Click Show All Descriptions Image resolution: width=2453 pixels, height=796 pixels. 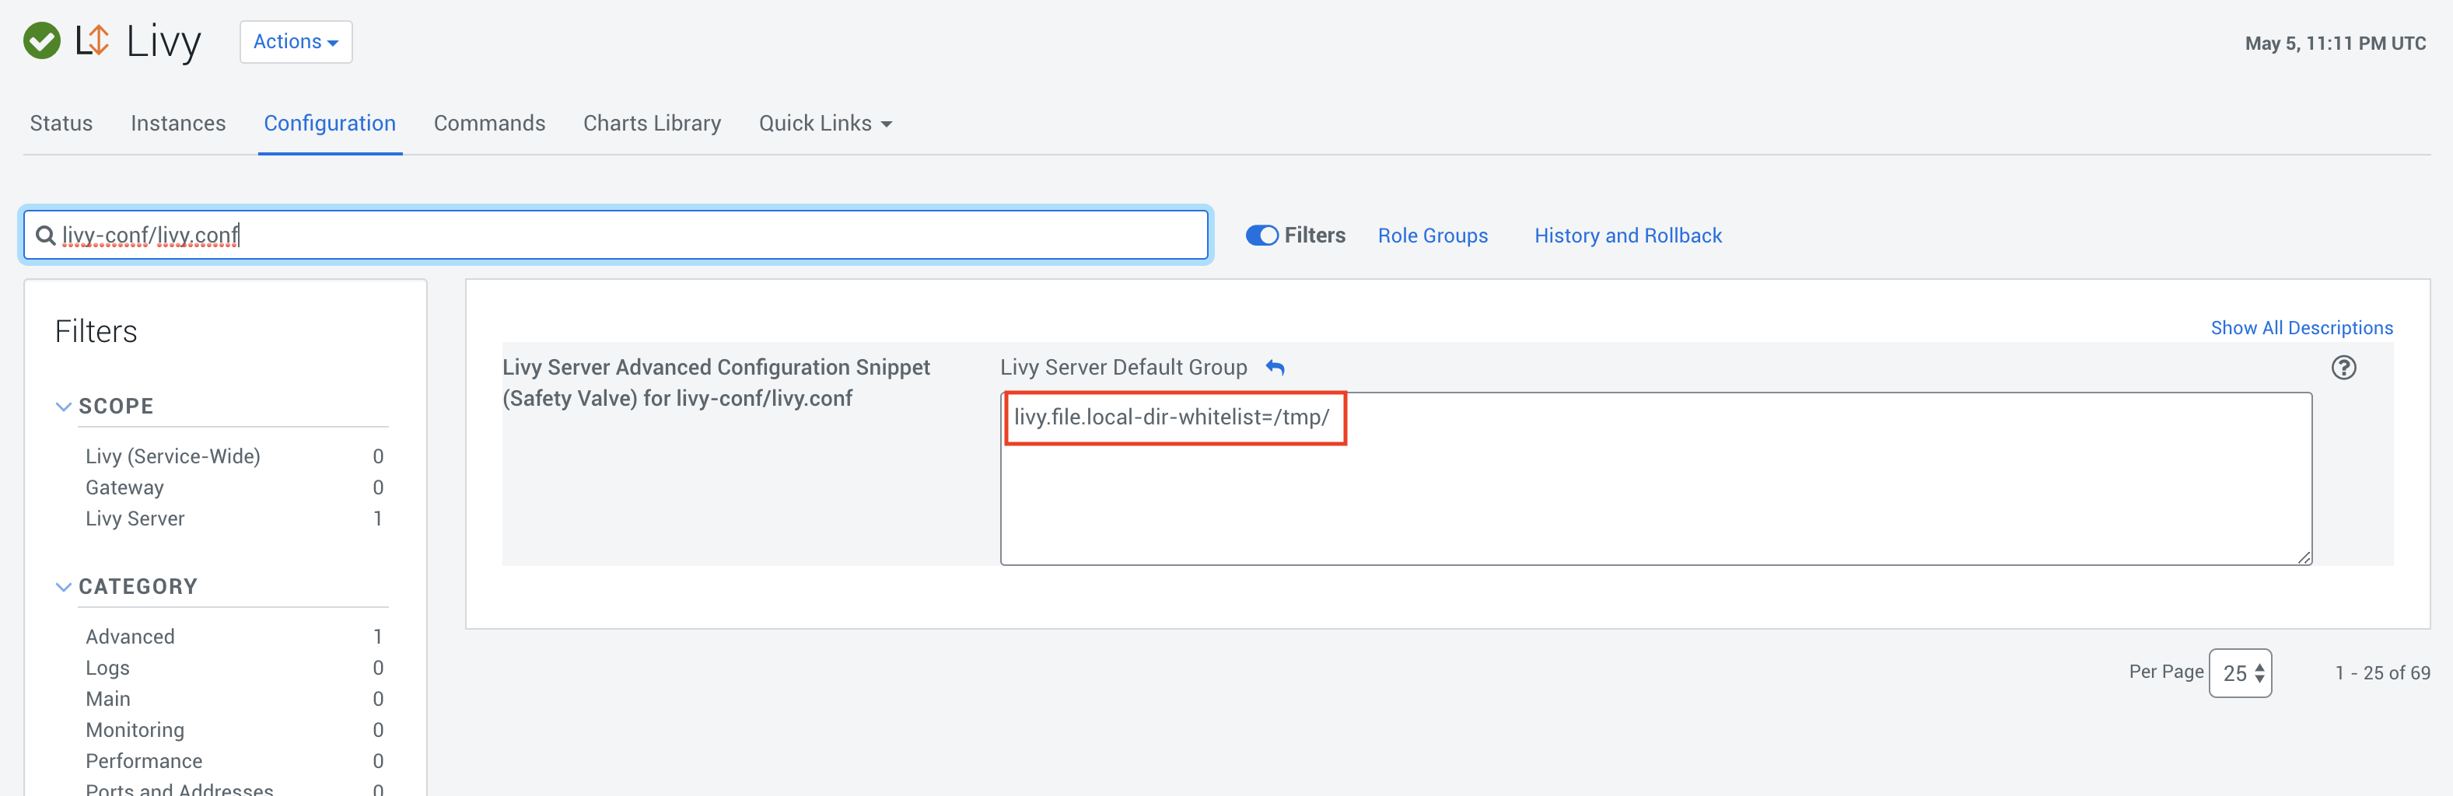point(2301,327)
